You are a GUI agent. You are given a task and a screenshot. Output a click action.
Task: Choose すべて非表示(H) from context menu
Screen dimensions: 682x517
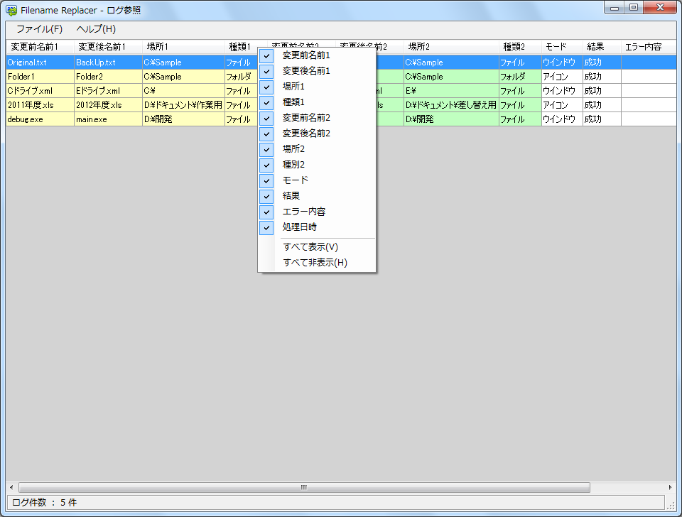(x=315, y=263)
